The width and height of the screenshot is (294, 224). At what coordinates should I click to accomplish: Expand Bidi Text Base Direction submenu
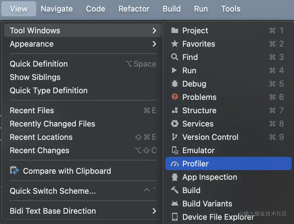[154, 211]
